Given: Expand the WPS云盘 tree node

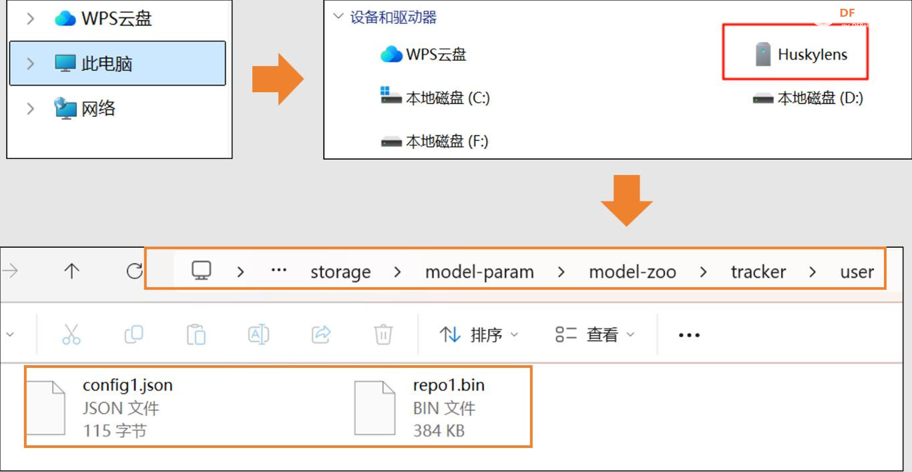Looking at the screenshot, I should point(30,19).
